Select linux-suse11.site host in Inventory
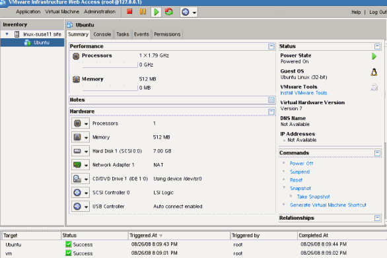 42,34
